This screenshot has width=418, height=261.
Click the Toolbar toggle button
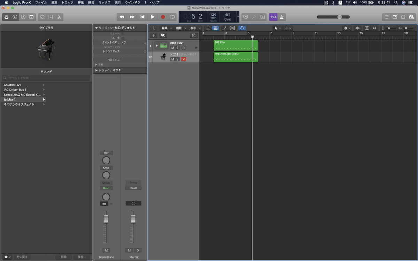point(32,17)
